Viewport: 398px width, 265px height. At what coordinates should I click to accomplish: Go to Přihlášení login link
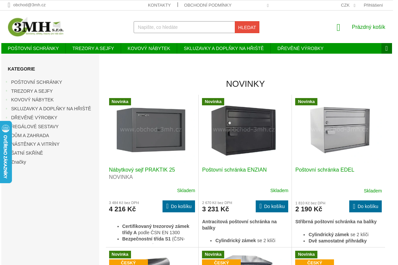pyautogui.click(x=373, y=5)
